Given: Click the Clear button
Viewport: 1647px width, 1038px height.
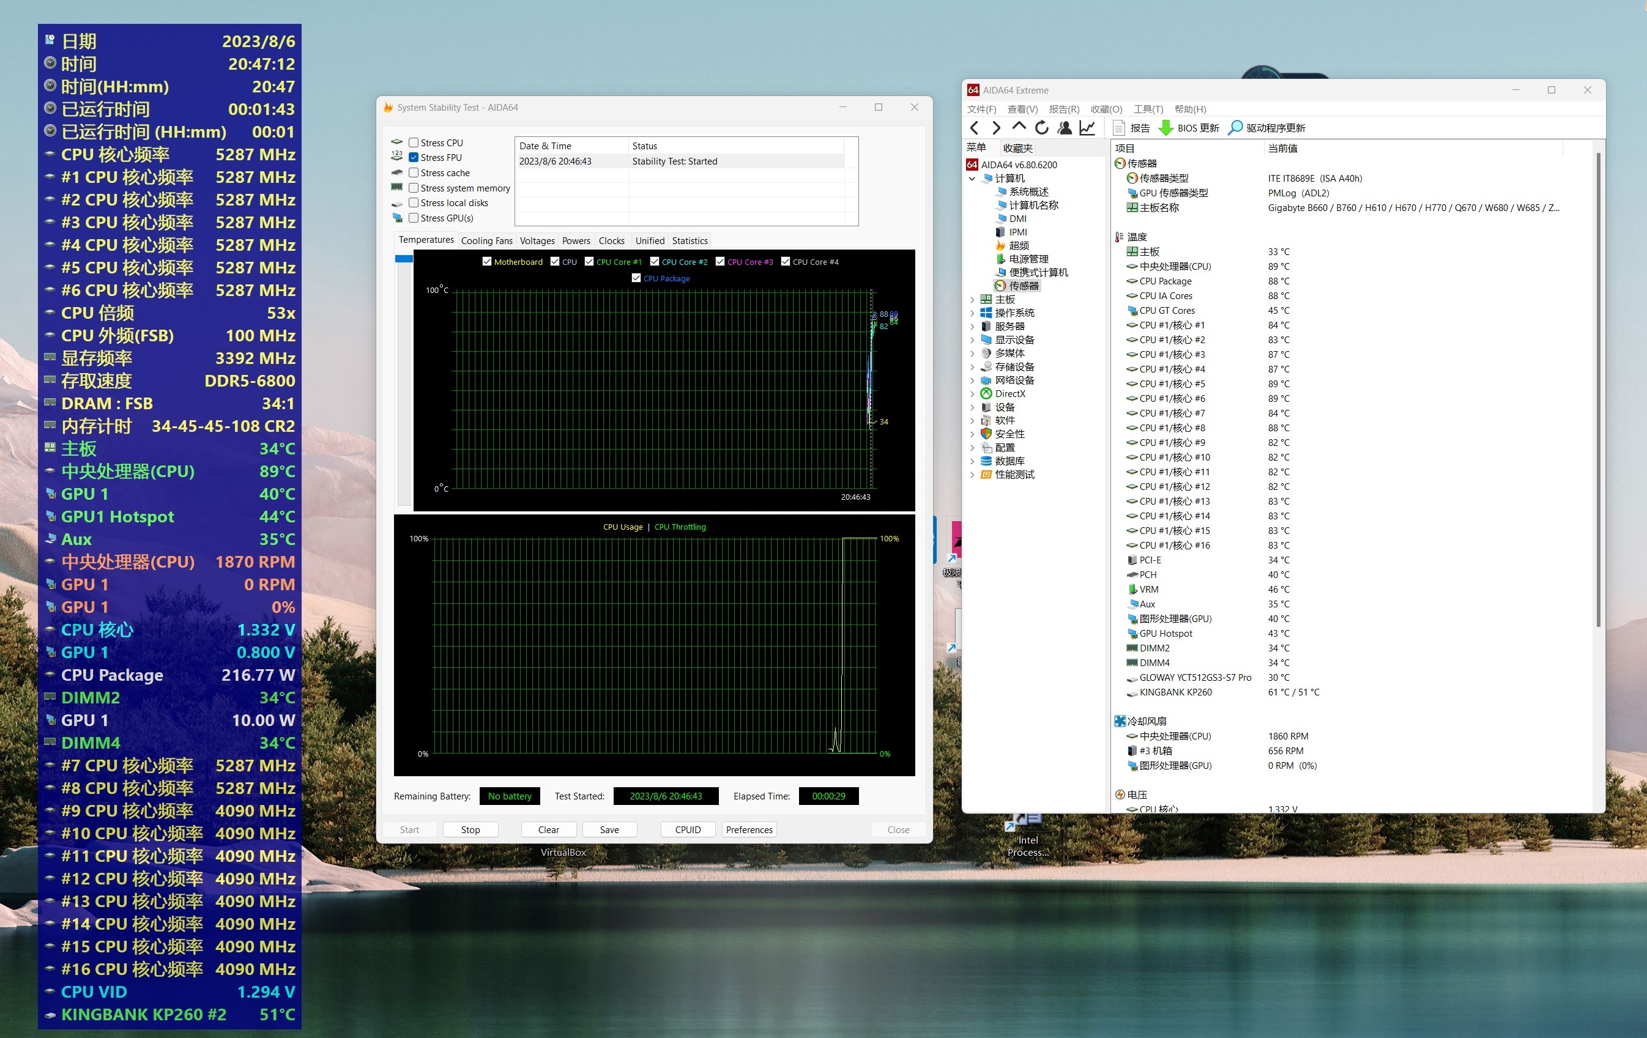Looking at the screenshot, I should pos(549,829).
